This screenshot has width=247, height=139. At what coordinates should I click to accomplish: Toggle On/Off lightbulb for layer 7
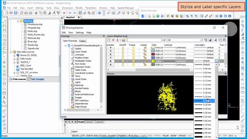click(x=123, y=58)
